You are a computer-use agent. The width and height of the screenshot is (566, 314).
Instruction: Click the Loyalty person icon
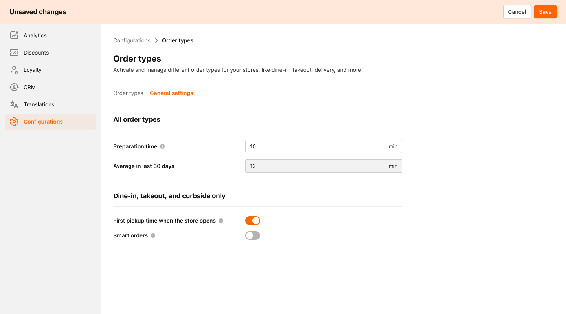pyautogui.click(x=14, y=70)
